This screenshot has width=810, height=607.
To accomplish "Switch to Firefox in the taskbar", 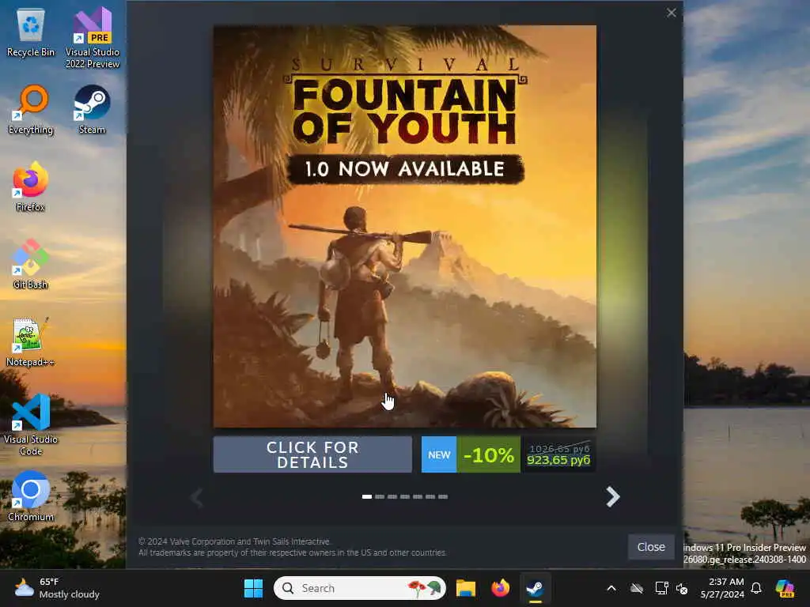I will [x=500, y=588].
